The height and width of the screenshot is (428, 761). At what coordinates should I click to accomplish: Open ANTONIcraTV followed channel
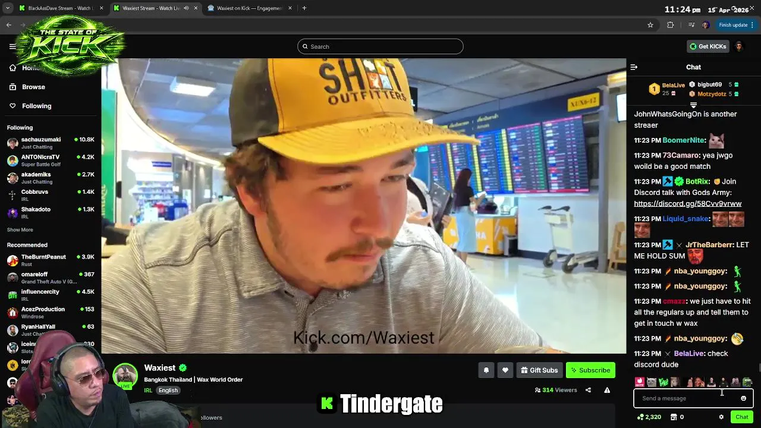(51, 160)
